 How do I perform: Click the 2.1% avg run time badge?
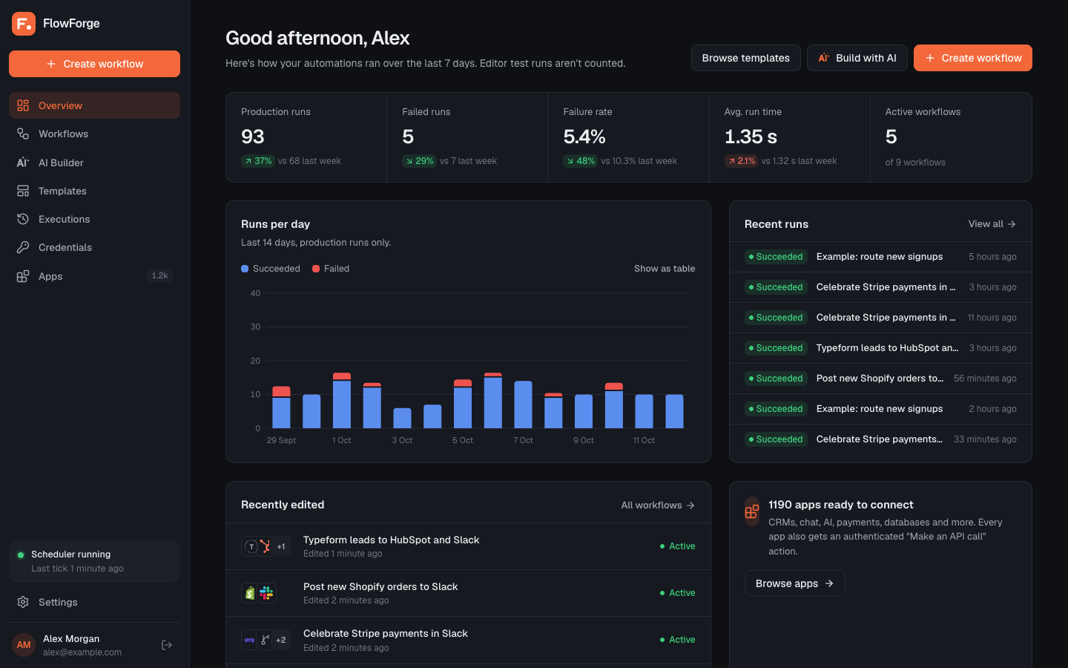[x=741, y=161]
